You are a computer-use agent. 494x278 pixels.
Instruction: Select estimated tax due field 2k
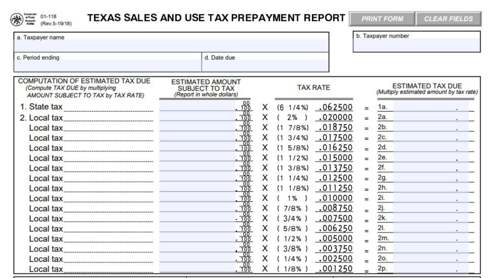[431, 217]
